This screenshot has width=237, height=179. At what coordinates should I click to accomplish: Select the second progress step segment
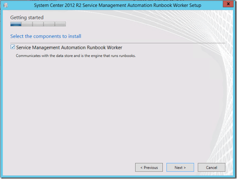(27, 24)
